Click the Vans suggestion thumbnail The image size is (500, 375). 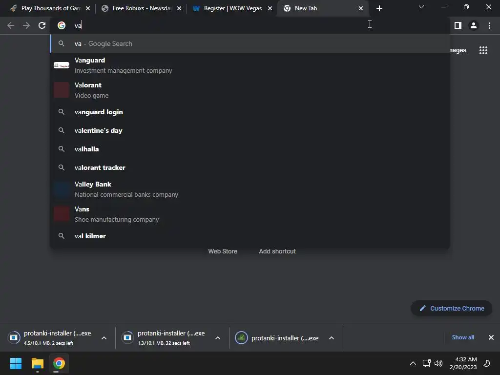62,214
